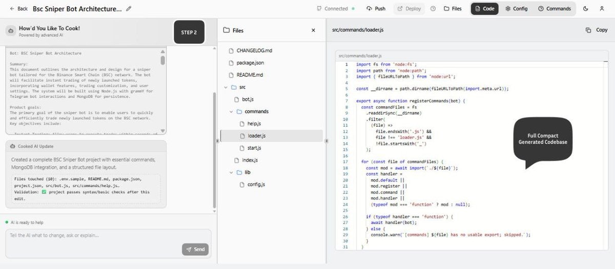Select loader.js in the file tree
This screenshot has height=269, width=615.
coord(272,136)
